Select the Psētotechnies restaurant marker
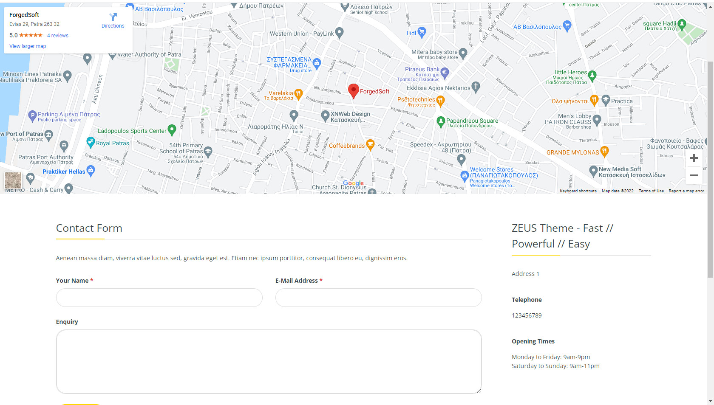 tap(440, 101)
